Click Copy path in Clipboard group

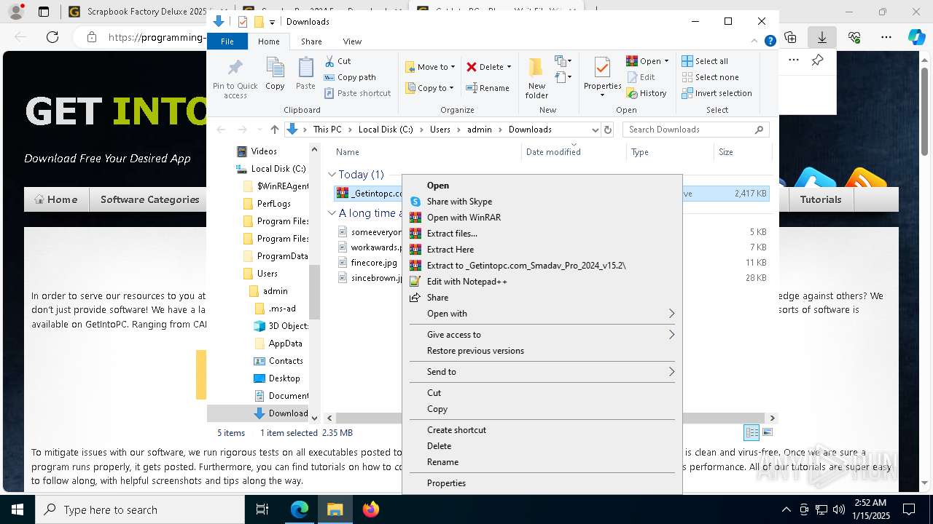coord(350,77)
